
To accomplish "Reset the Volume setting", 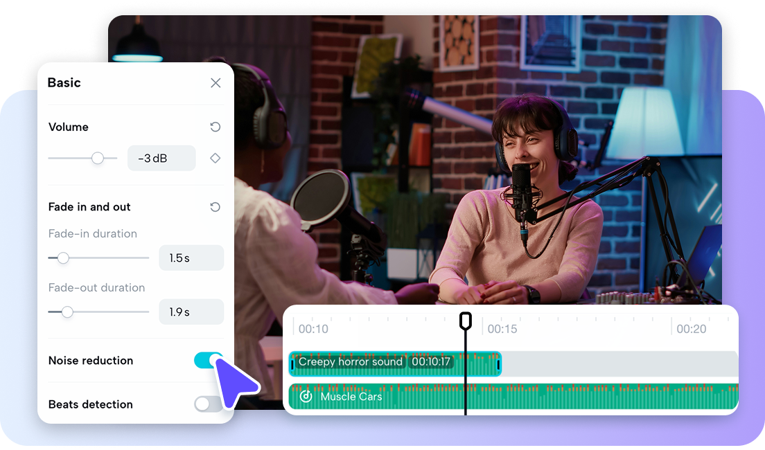I will (215, 127).
